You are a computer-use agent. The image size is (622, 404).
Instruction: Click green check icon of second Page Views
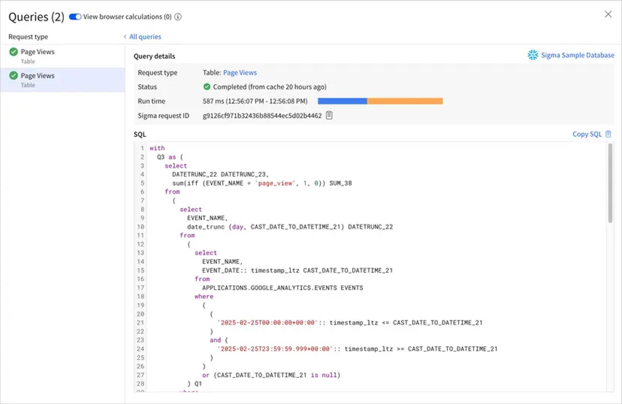pos(14,76)
